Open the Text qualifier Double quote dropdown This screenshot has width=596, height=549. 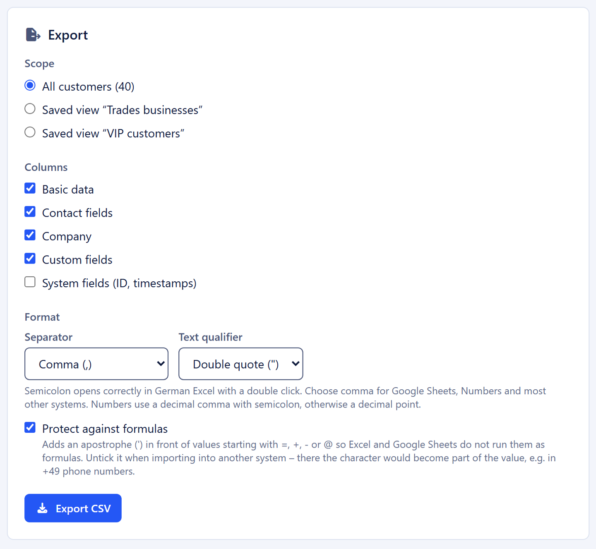[241, 364]
